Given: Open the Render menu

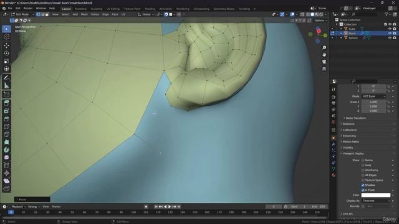Looking at the screenshot, I should coord(28,8).
